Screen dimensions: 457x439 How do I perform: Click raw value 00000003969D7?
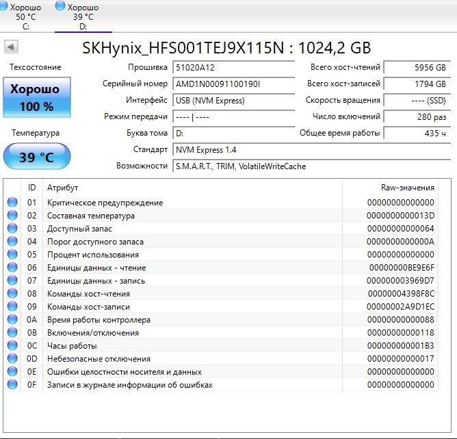pyautogui.click(x=400, y=281)
